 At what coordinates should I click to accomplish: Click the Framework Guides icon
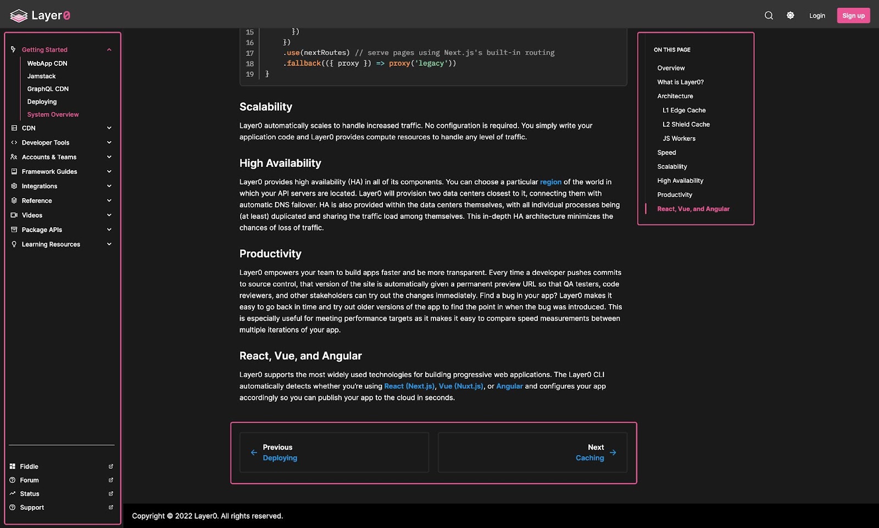(14, 171)
